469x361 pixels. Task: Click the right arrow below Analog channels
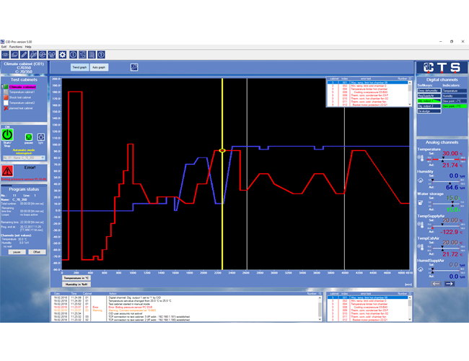click(450, 284)
